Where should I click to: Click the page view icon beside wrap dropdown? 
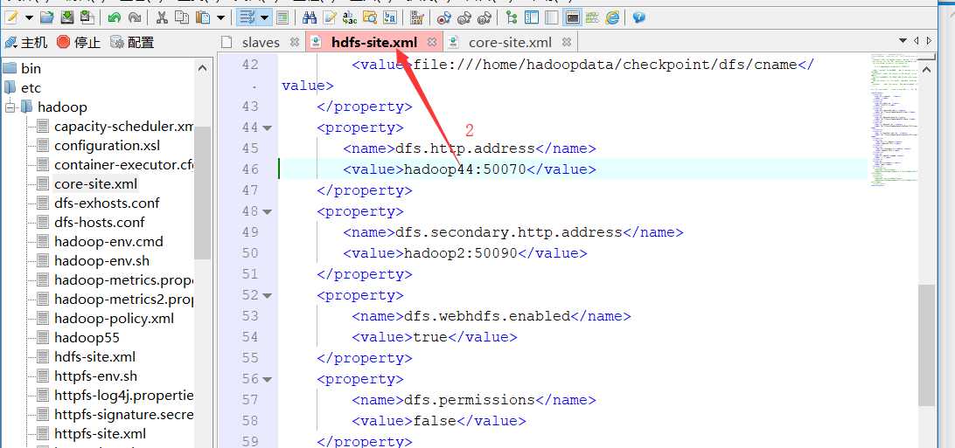coord(282,17)
